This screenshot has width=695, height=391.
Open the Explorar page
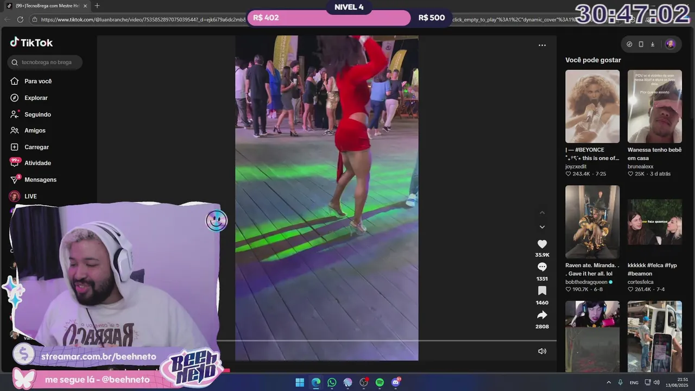pyautogui.click(x=29, y=98)
